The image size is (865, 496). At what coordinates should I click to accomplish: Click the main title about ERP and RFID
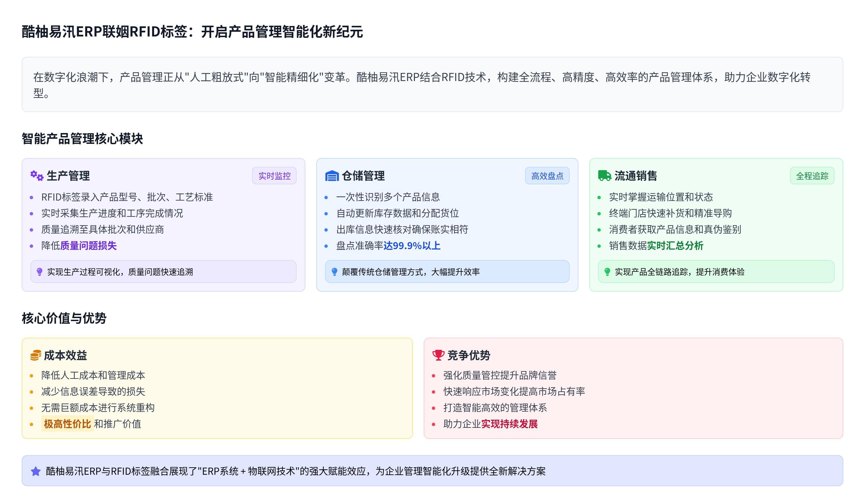click(192, 32)
